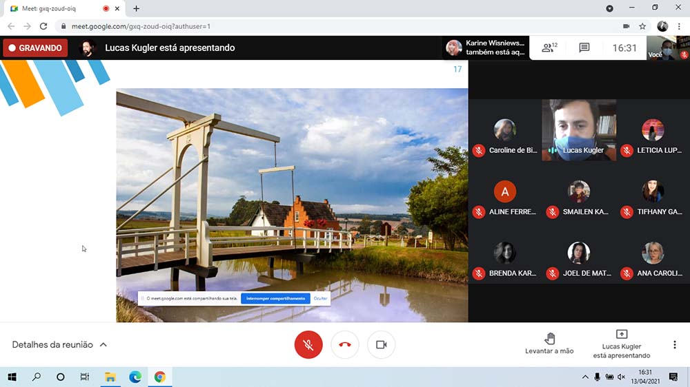This screenshot has height=387, width=690.
Task: Show hidden system tray icons
Action: pyautogui.click(x=585, y=377)
